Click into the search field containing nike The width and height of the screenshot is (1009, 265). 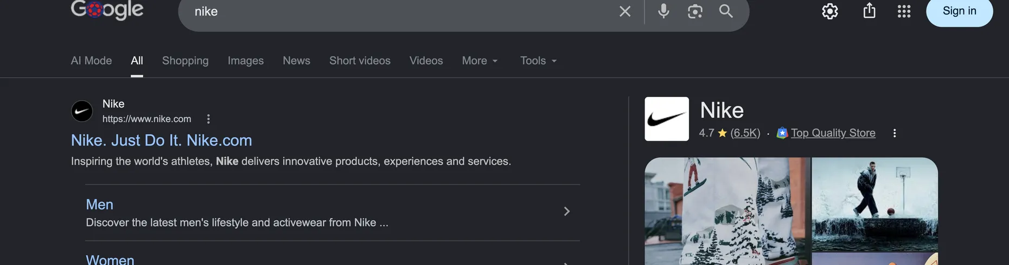point(401,11)
